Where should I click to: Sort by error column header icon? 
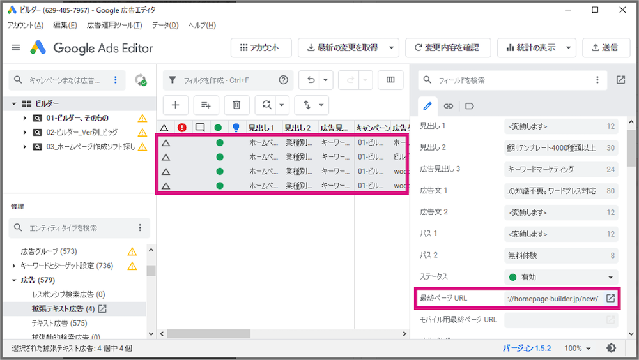182,128
